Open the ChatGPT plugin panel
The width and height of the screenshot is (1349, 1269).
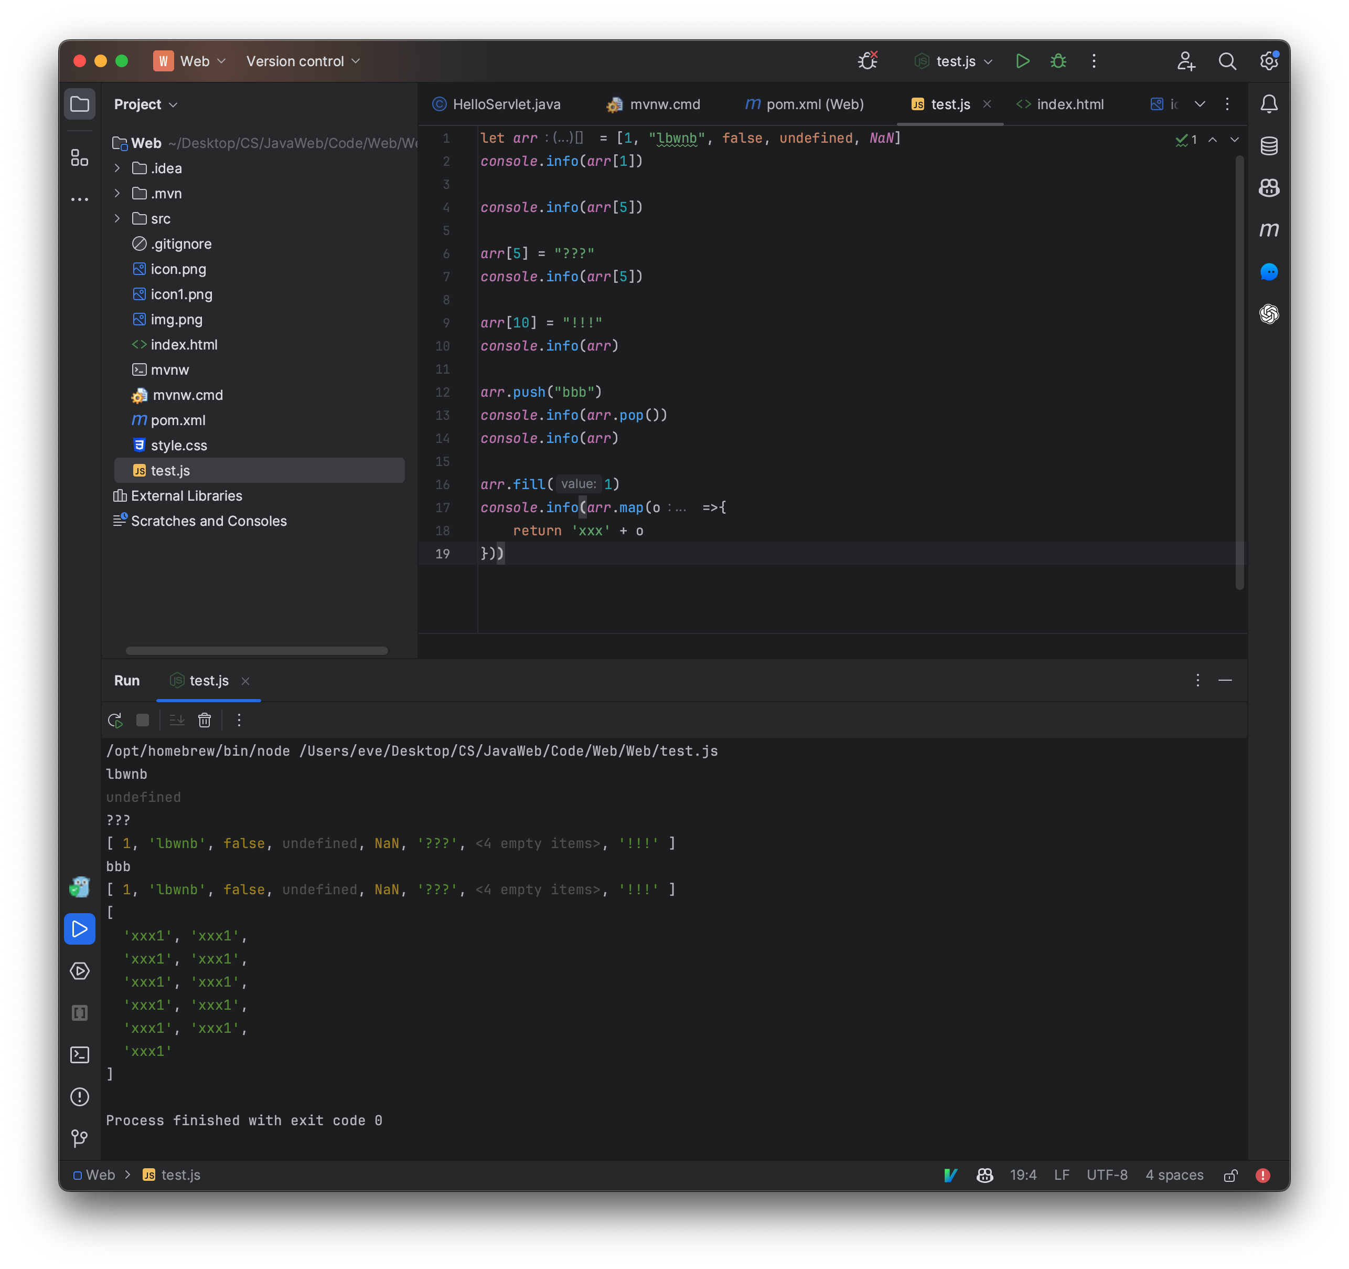tap(1268, 314)
